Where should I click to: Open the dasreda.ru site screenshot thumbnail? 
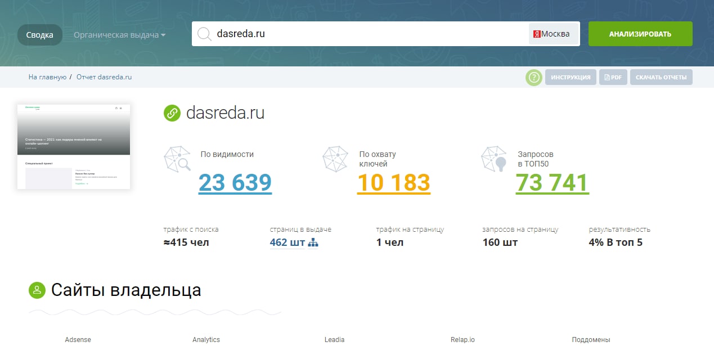click(74, 146)
